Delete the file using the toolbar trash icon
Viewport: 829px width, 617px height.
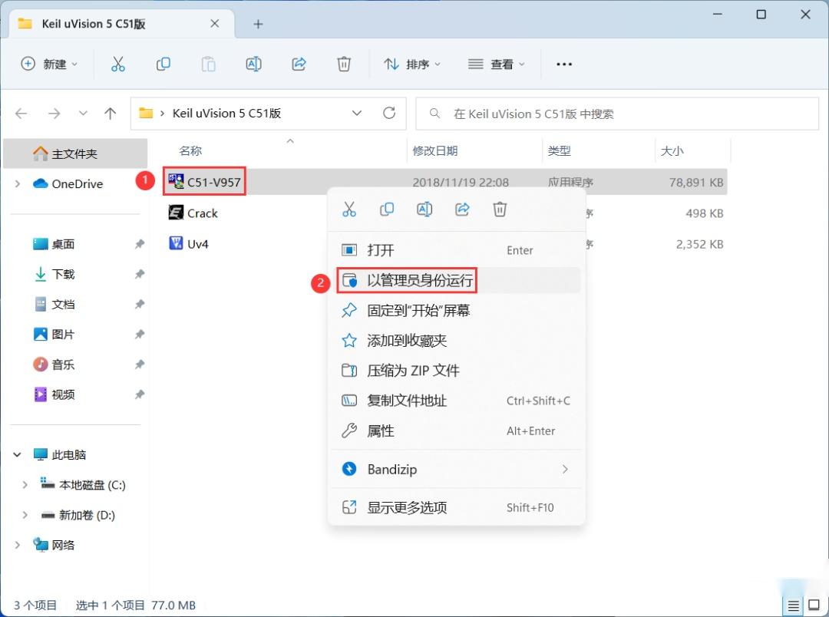coord(344,64)
